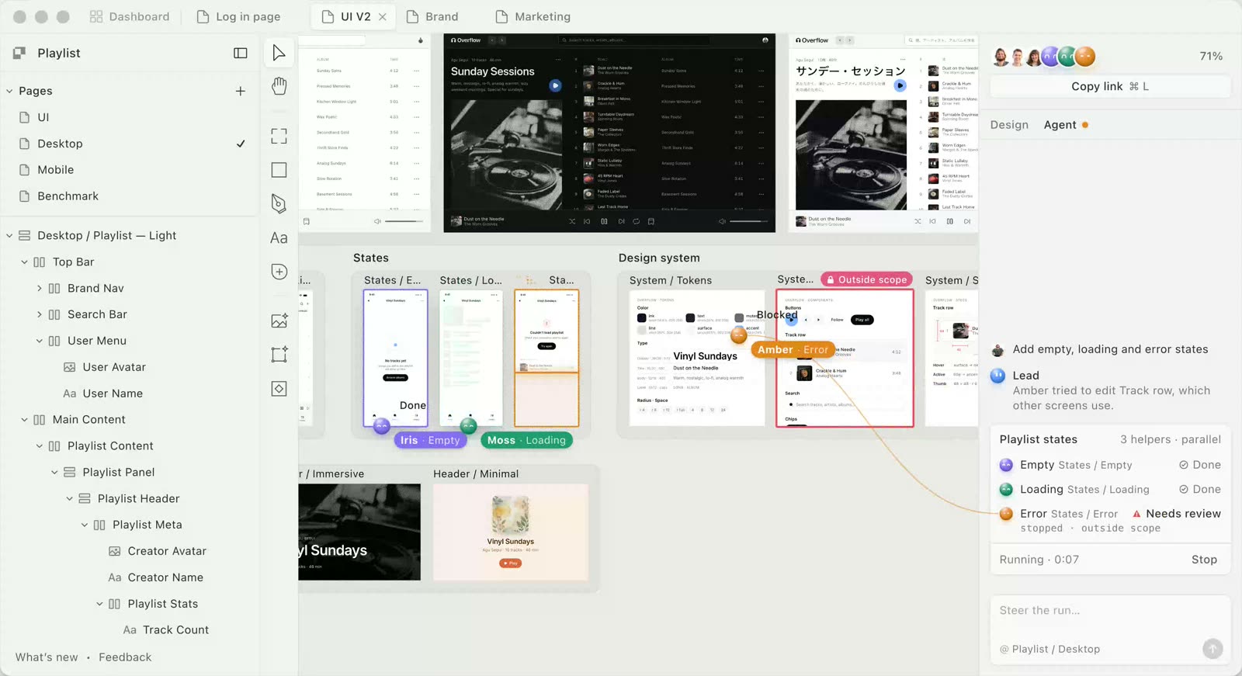This screenshot has height=676, width=1242.
Task: Collapse the Playlist Stats layer
Action: pos(99,604)
